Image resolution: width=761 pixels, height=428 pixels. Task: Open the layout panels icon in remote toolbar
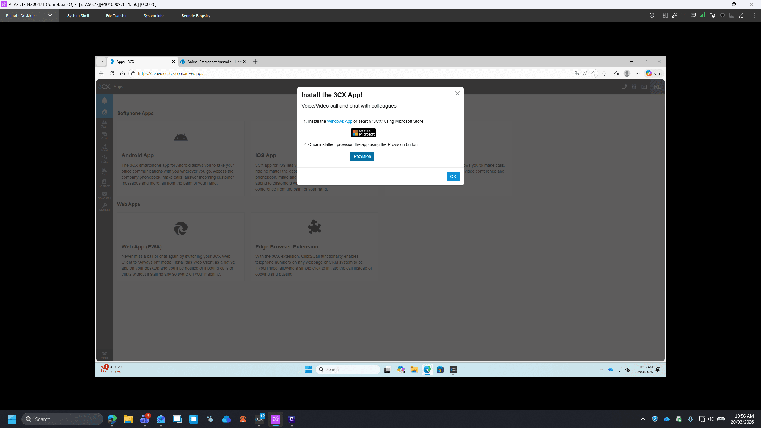point(665,15)
